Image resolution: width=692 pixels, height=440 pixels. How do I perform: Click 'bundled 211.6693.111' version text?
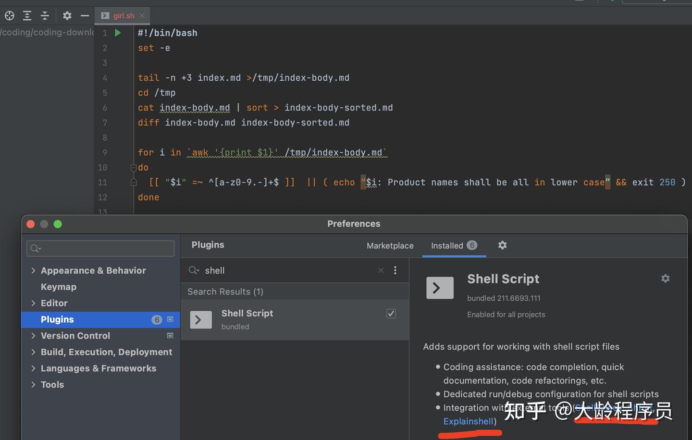(504, 298)
